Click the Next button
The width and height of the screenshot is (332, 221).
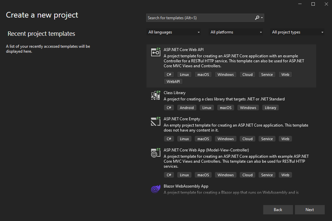pyautogui.click(x=310, y=209)
